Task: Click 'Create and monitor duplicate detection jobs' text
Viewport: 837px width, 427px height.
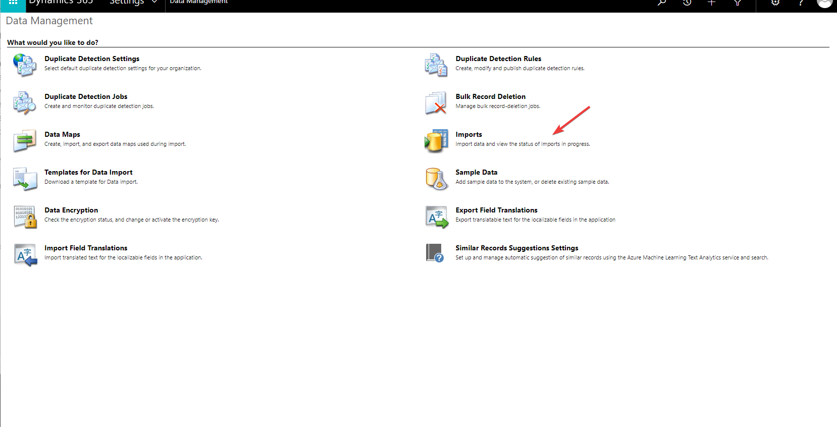Action: point(99,106)
